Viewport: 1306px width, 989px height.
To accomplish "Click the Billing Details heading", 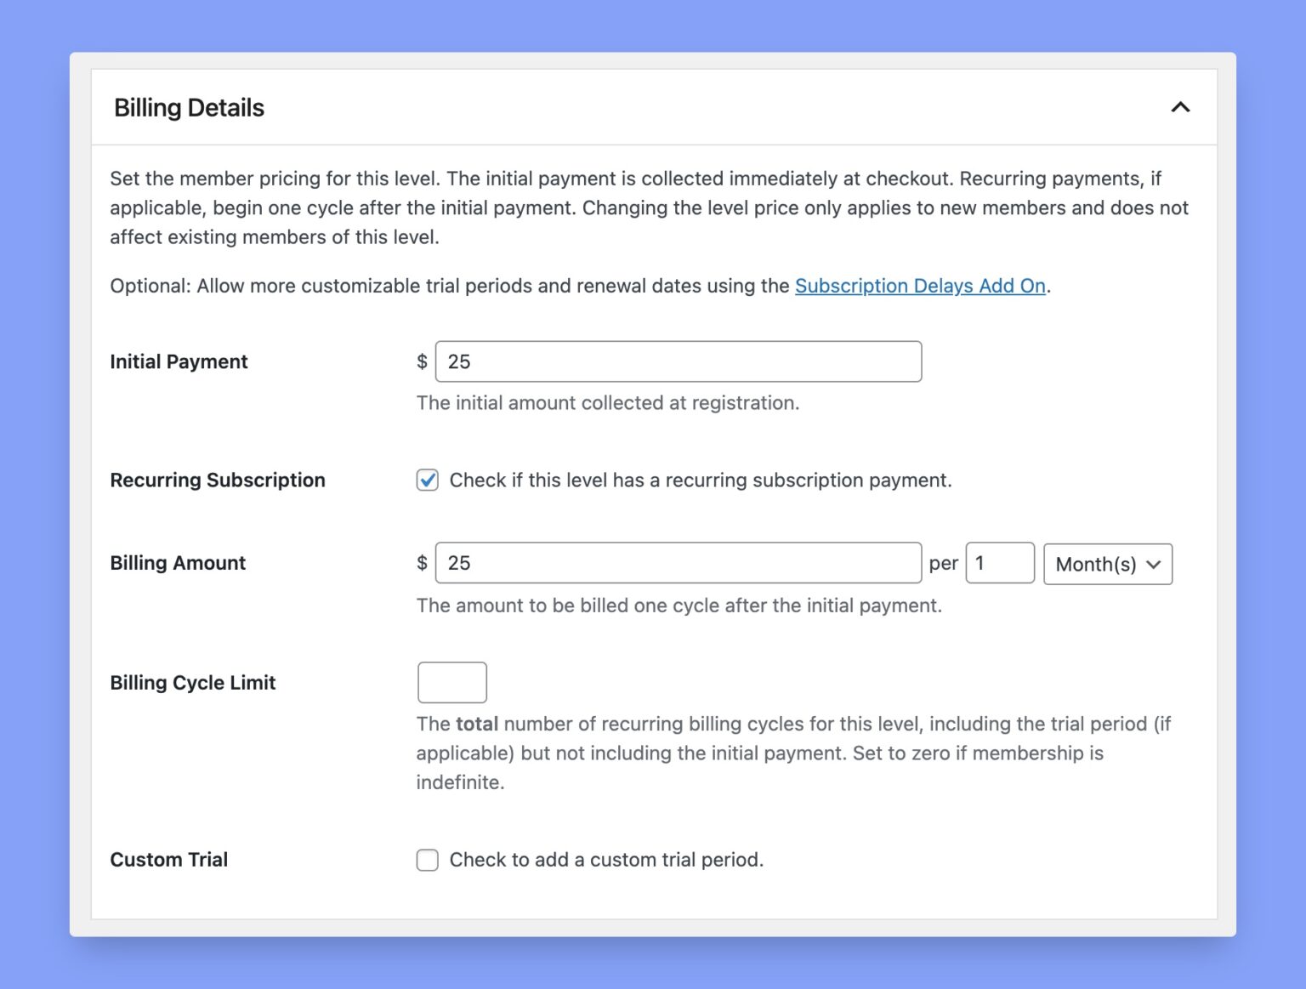I will (189, 107).
